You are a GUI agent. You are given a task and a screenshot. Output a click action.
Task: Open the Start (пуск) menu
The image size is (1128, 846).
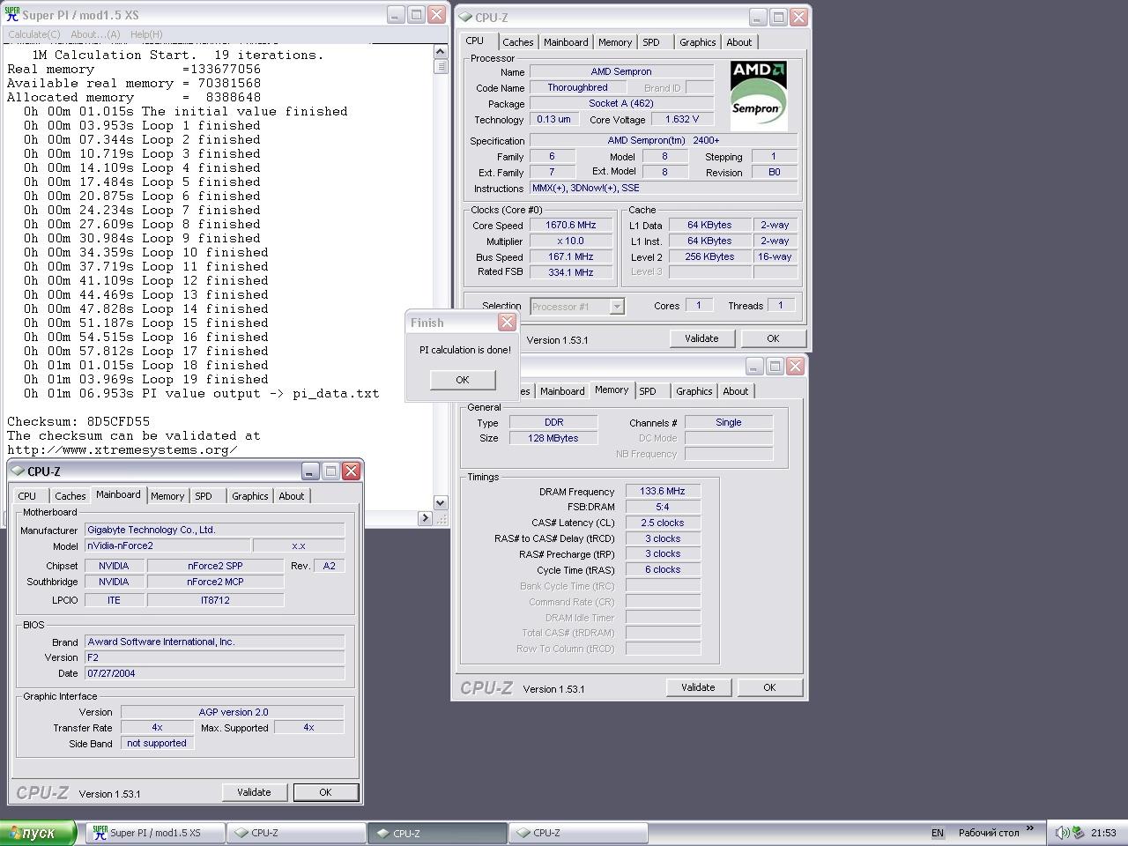click(38, 833)
